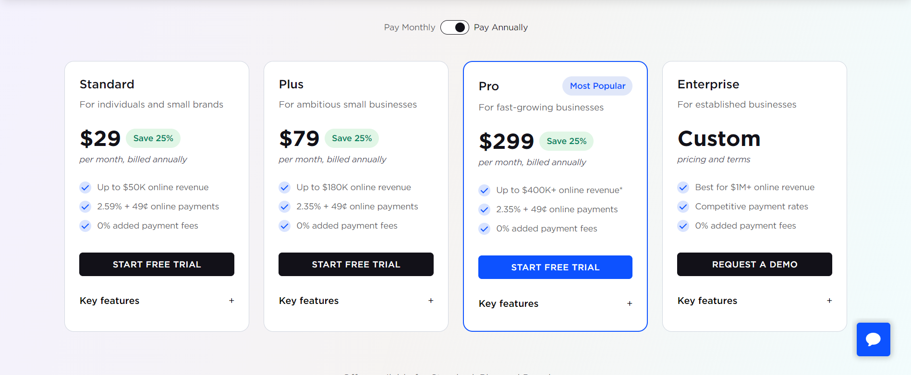
Task: Click the "Save 25%" badge on Standard
Action: point(153,138)
